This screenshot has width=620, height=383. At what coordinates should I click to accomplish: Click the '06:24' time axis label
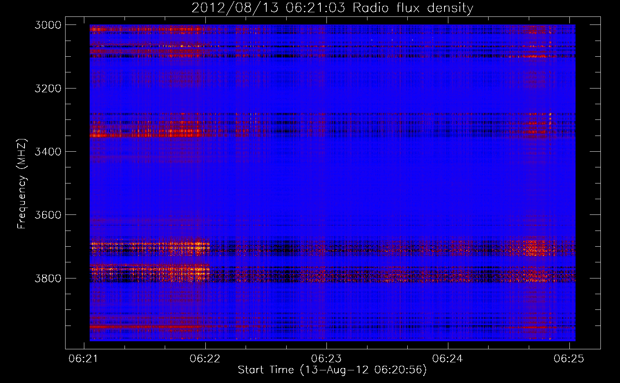[448, 358]
